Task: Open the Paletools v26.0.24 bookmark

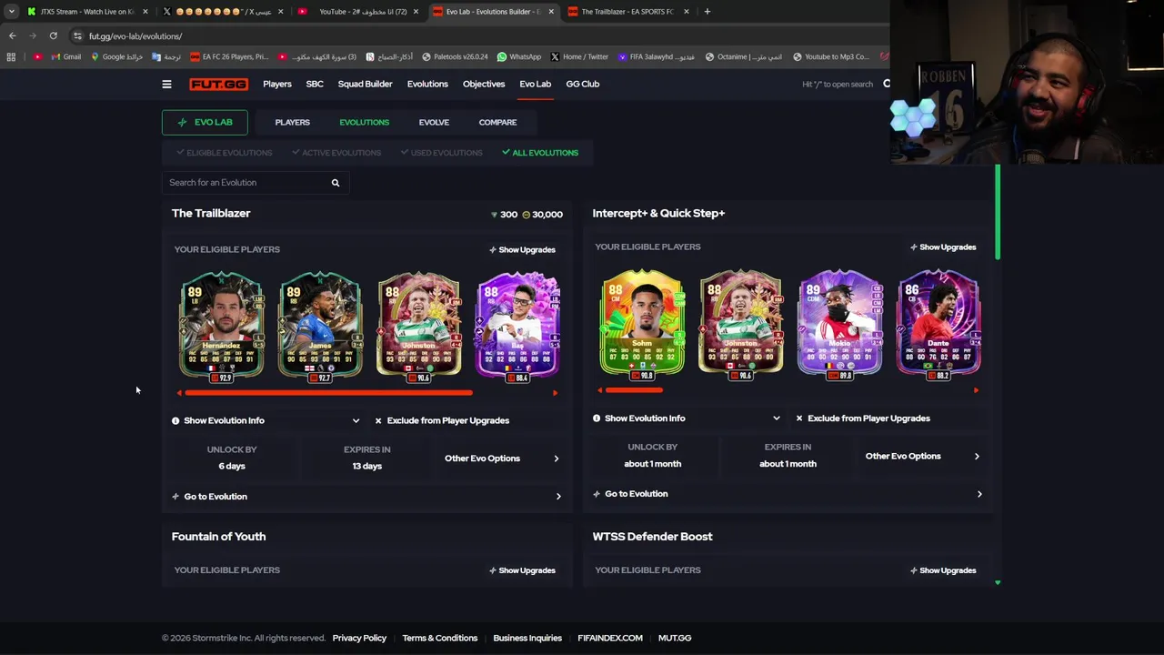Action: tap(455, 56)
